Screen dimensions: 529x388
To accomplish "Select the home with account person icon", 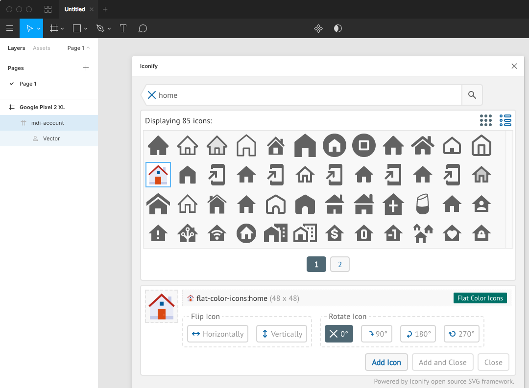I will 481,204.
